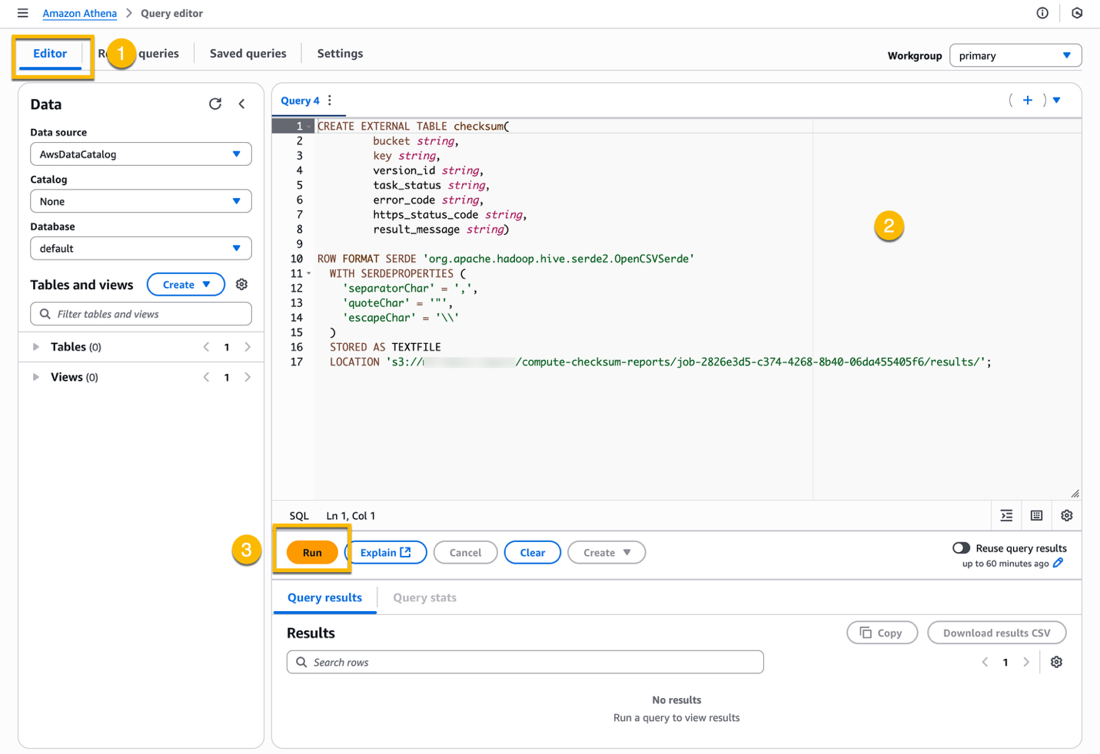
Task: Collapse the Data panel with the chevron icon
Action: 241,104
